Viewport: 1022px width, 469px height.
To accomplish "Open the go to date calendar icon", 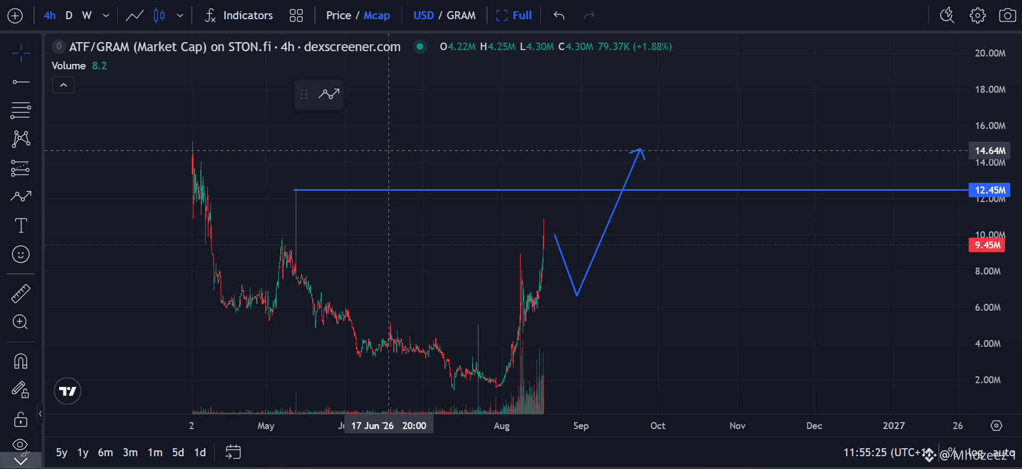I will click(233, 452).
